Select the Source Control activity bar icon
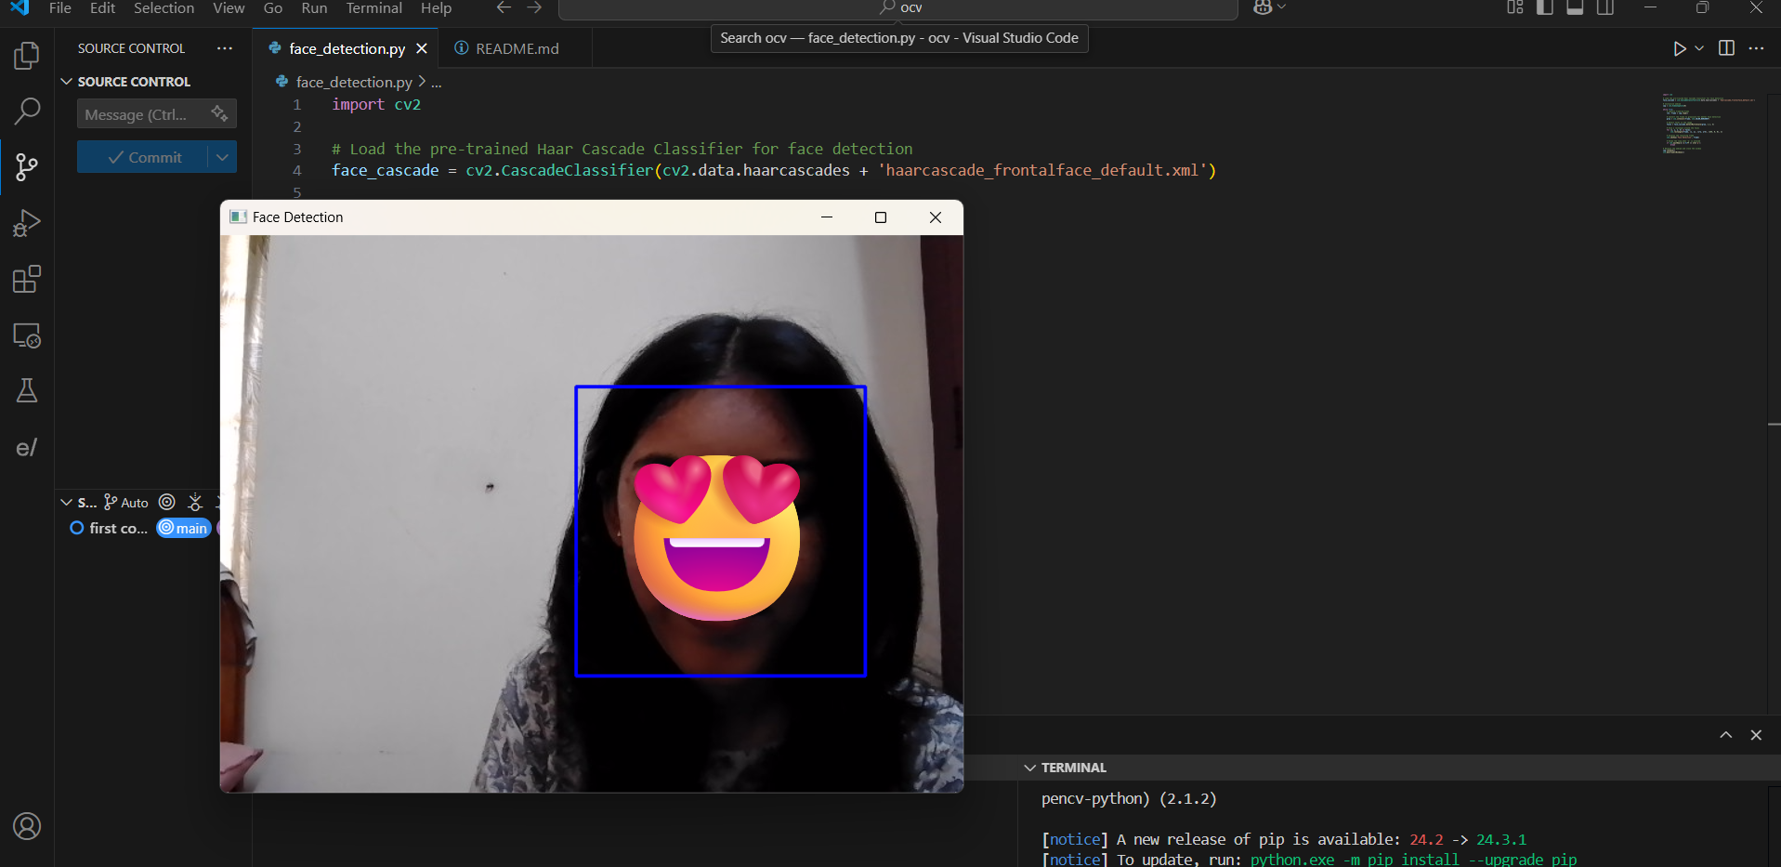 click(27, 167)
